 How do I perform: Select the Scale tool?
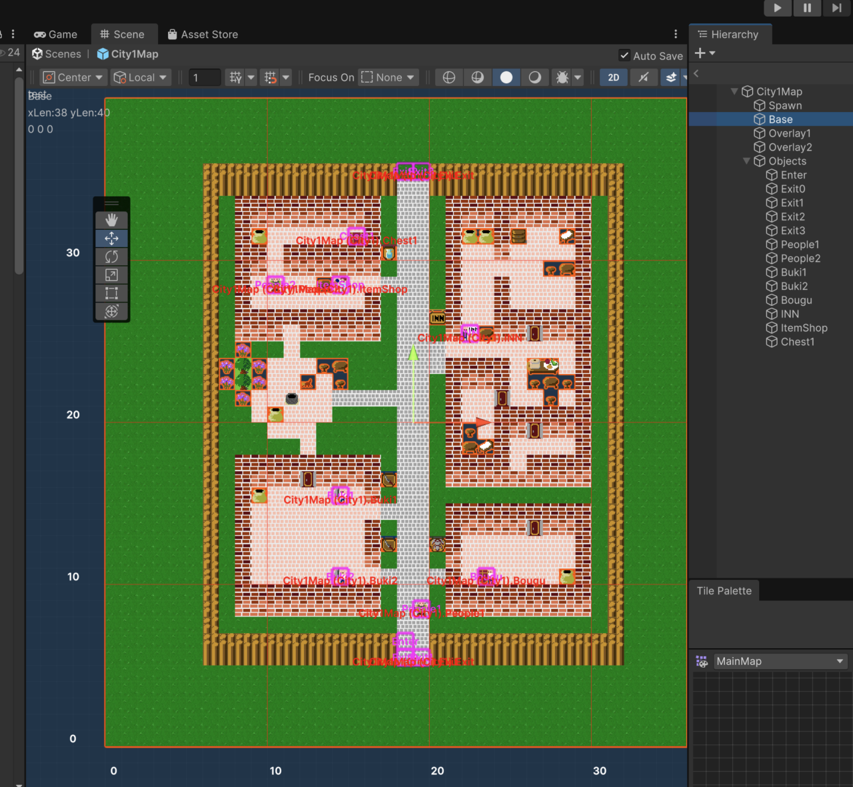coord(111,275)
